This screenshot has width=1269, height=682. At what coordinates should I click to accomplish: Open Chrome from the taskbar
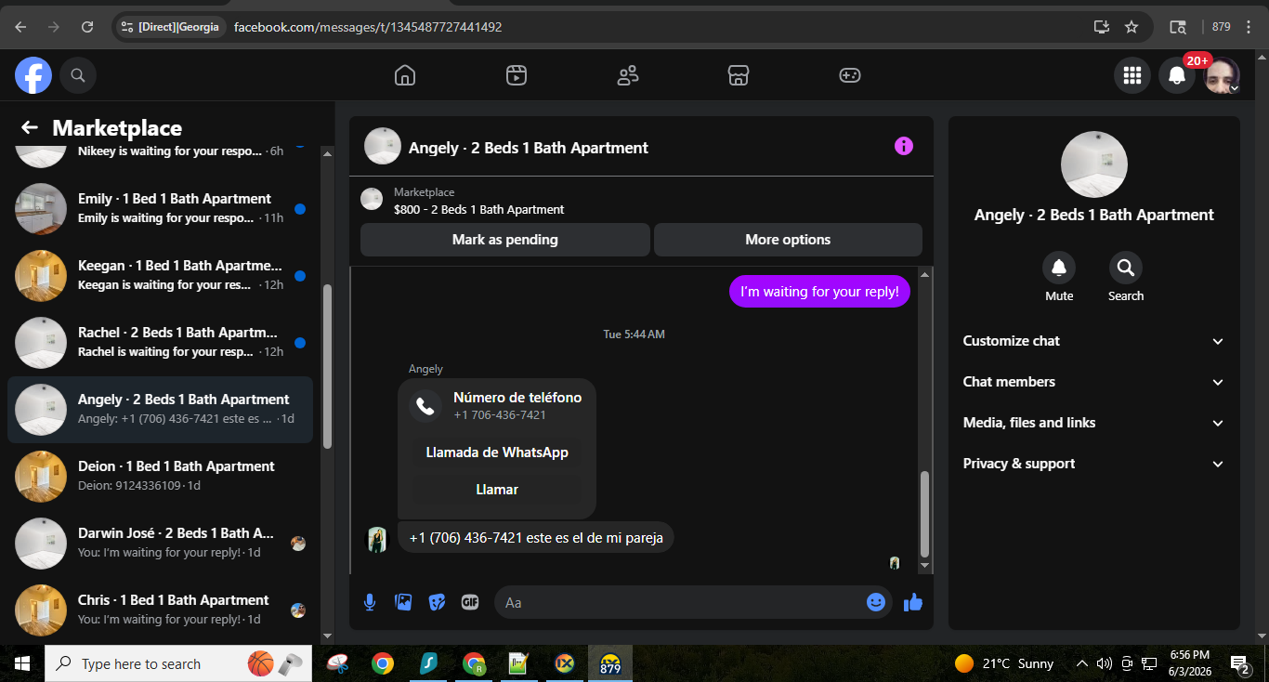(382, 663)
